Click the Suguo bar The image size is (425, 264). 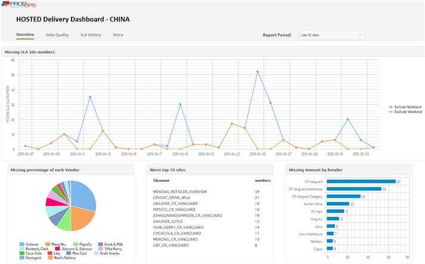point(330,249)
